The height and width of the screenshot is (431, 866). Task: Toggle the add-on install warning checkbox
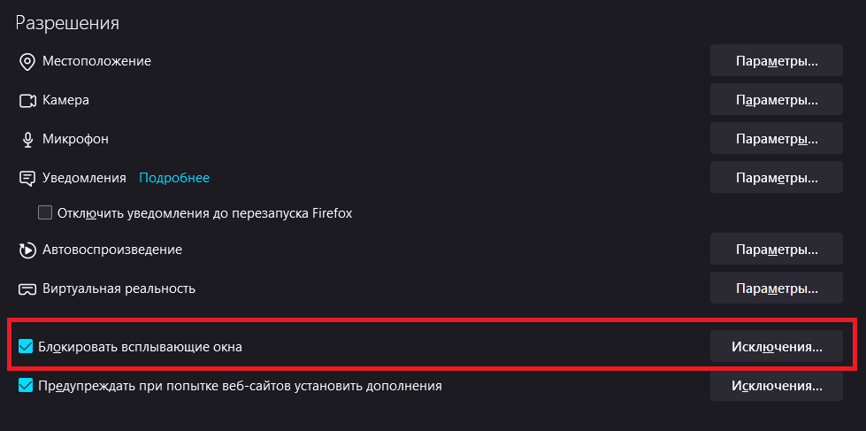pyautogui.click(x=26, y=386)
